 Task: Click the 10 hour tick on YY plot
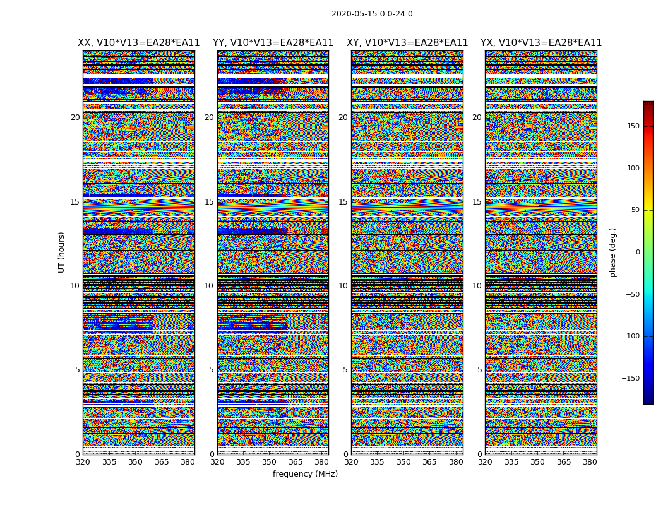point(209,286)
